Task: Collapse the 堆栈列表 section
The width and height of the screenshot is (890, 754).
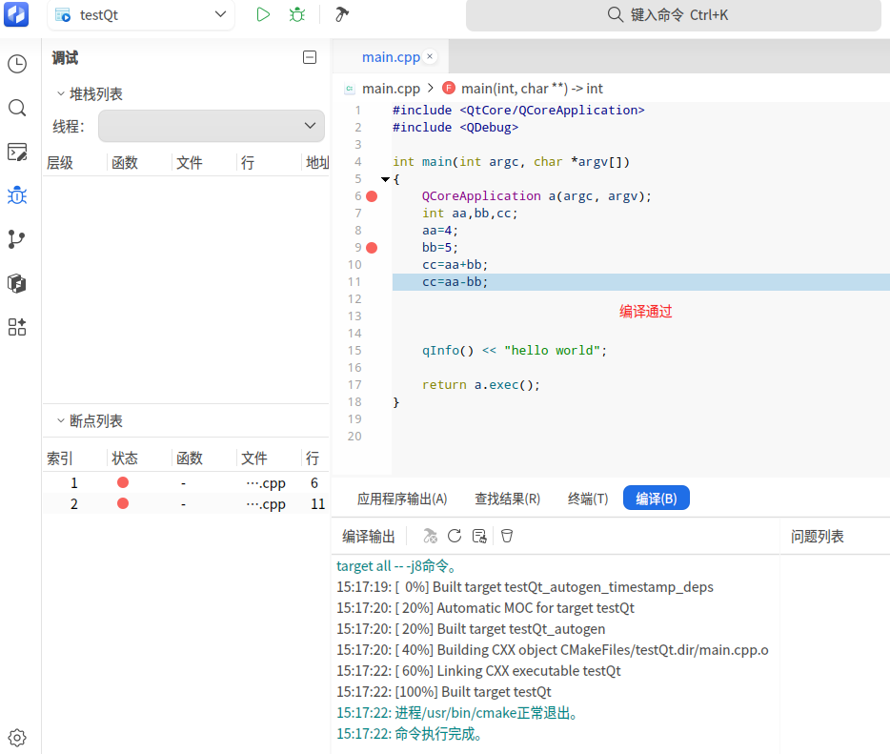Action: pos(61,93)
